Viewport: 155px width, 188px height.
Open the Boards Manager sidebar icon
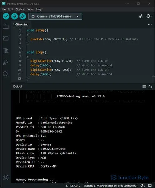(6, 38)
